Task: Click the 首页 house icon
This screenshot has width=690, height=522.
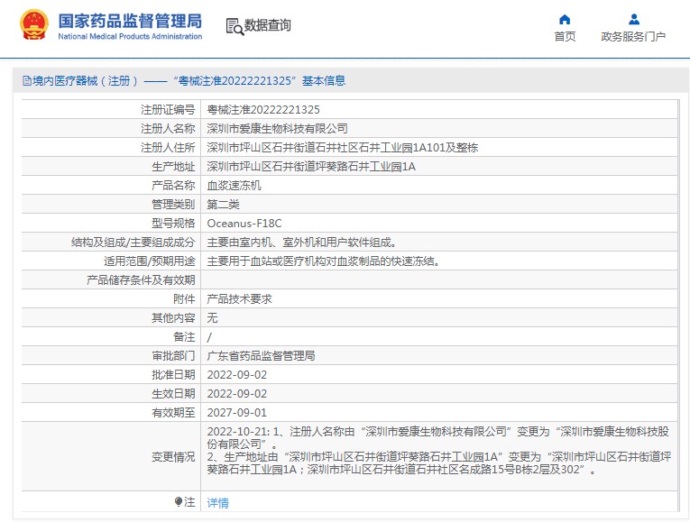Action: [565, 19]
